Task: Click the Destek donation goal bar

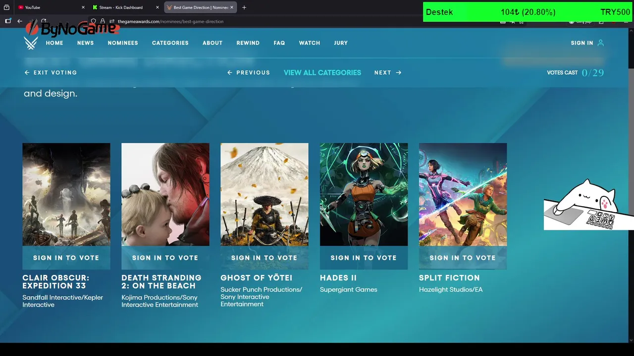Action: [528, 12]
